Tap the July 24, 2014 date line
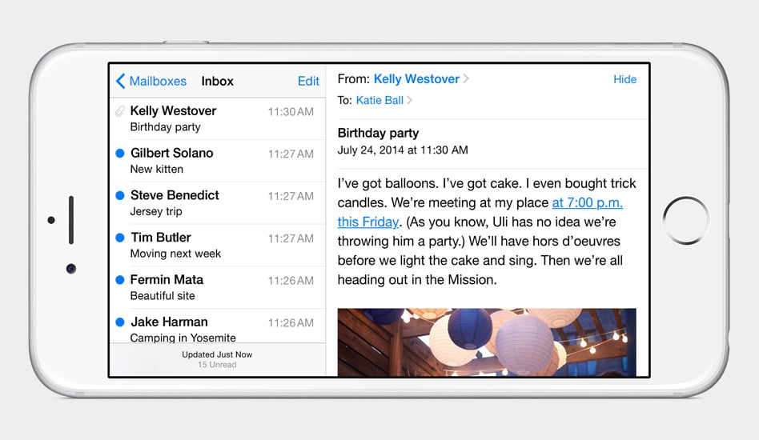Viewport: 759px width, 440px height. 403,150
